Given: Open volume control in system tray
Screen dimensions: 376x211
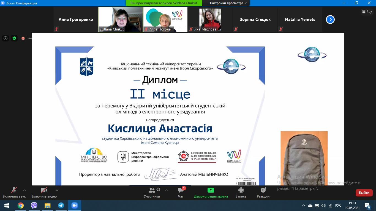Looking at the screenshot, I should pos(323,206).
